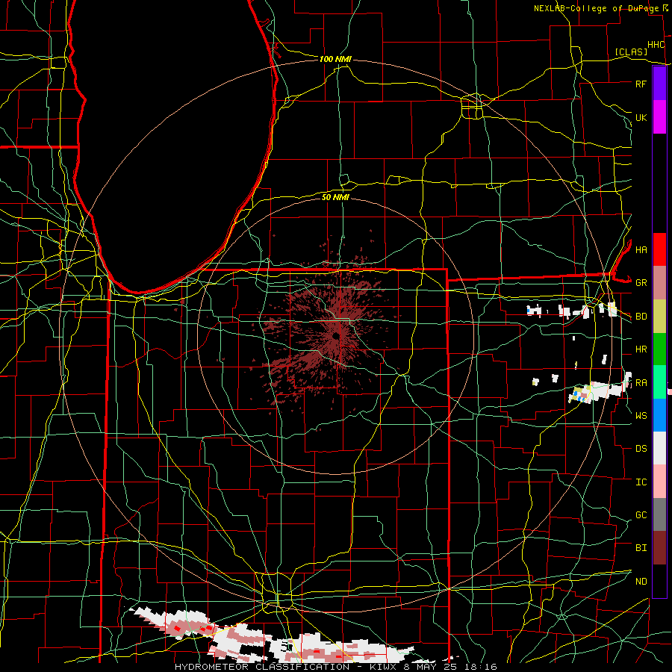Click the mint green RA color swatch
Viewport: 672px width, 672px height.
point(659,382)
